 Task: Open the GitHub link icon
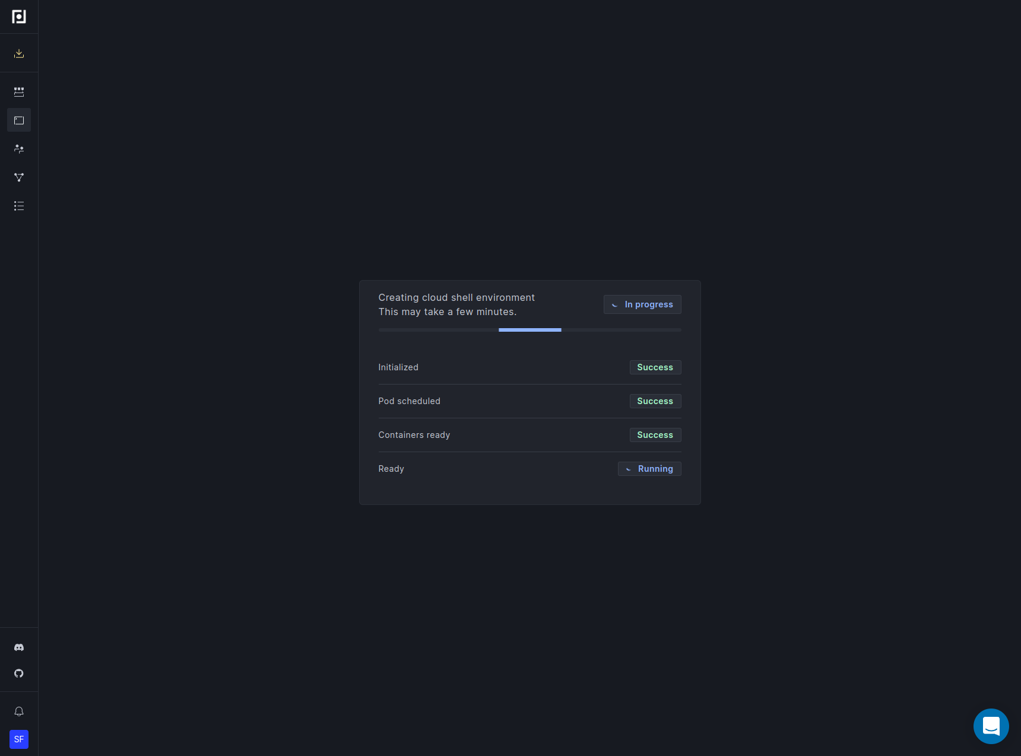[x=19, y=674]
